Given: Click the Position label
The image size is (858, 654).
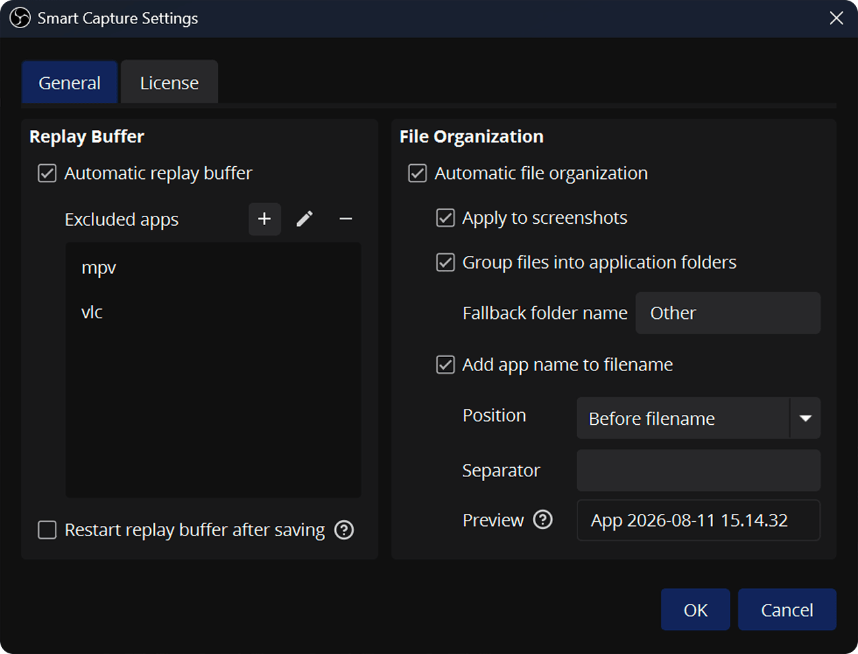Looking at the screenshot, I should point(494,415).
